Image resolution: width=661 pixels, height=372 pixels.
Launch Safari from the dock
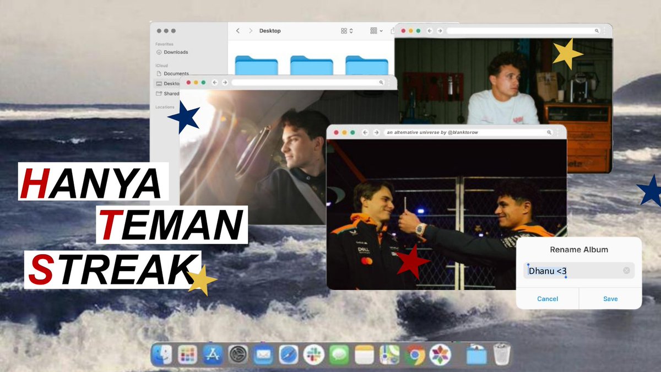(289, 355)
